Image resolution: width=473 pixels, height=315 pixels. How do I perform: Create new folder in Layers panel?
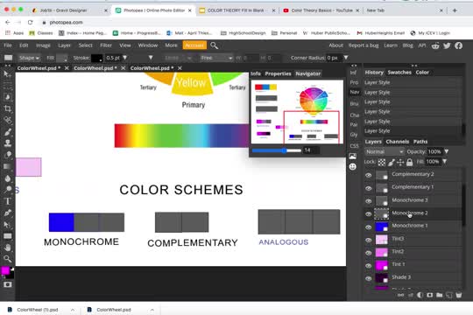(439, 295)
